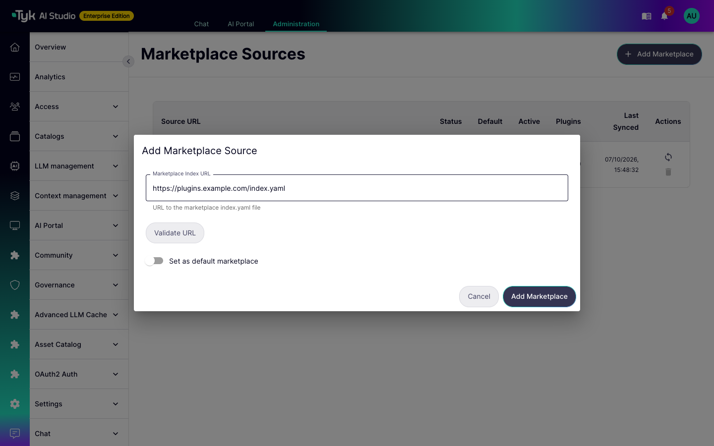Select the Administration top tab
The image size is (714, 446).
tap(296, 24)
